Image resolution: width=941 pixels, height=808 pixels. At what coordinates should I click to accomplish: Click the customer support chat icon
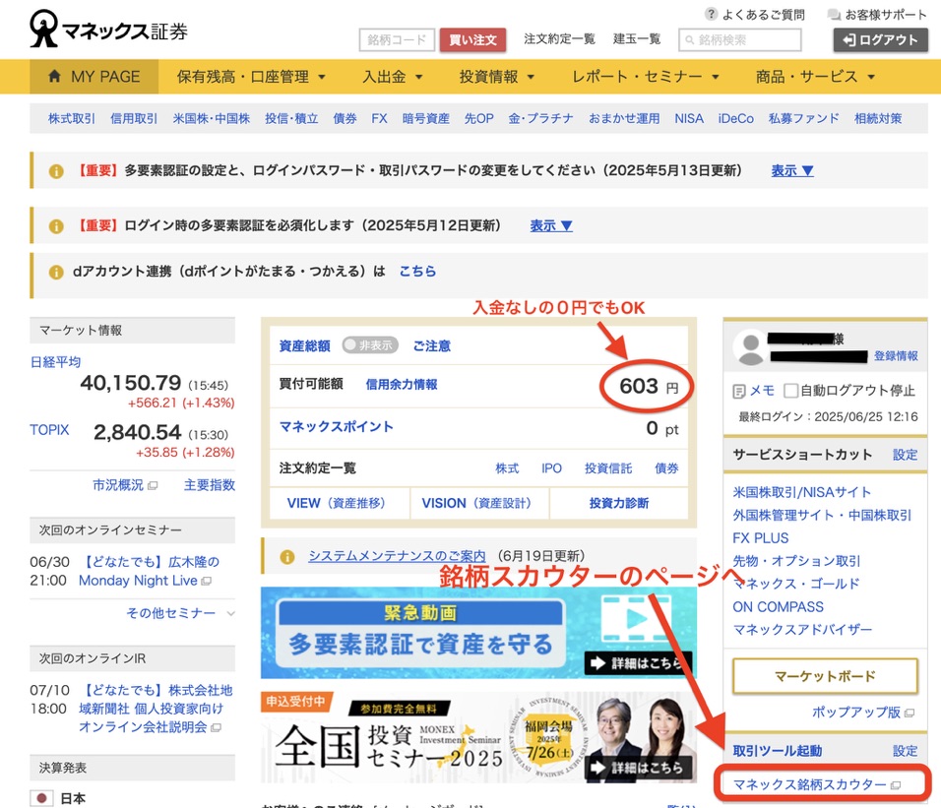coord(834,15)
